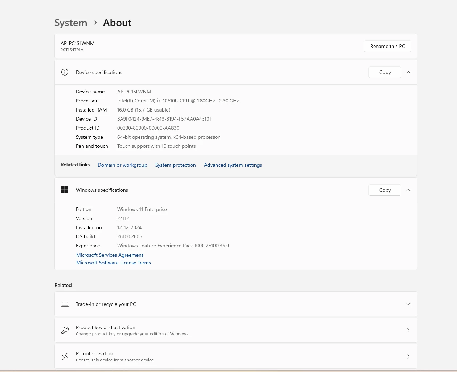Click the Related links label
This screenshot has width=457, height=372.
click(x=75, y=165)
